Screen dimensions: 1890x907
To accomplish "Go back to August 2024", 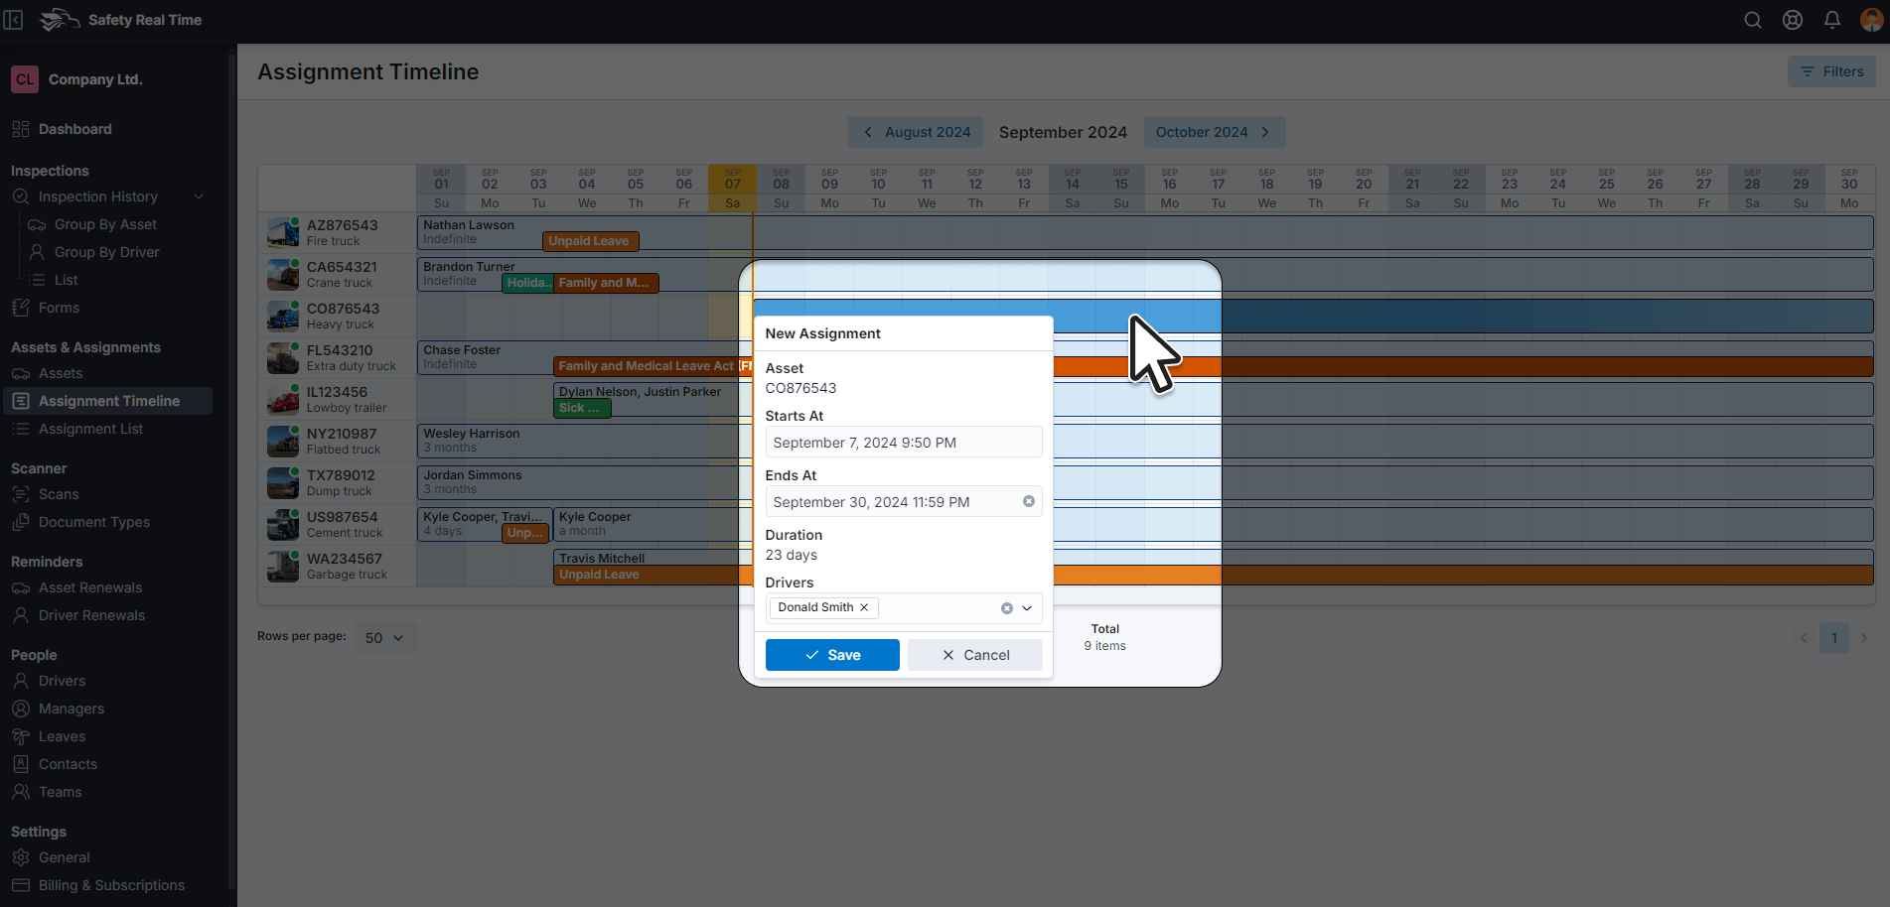I will 916,132.
